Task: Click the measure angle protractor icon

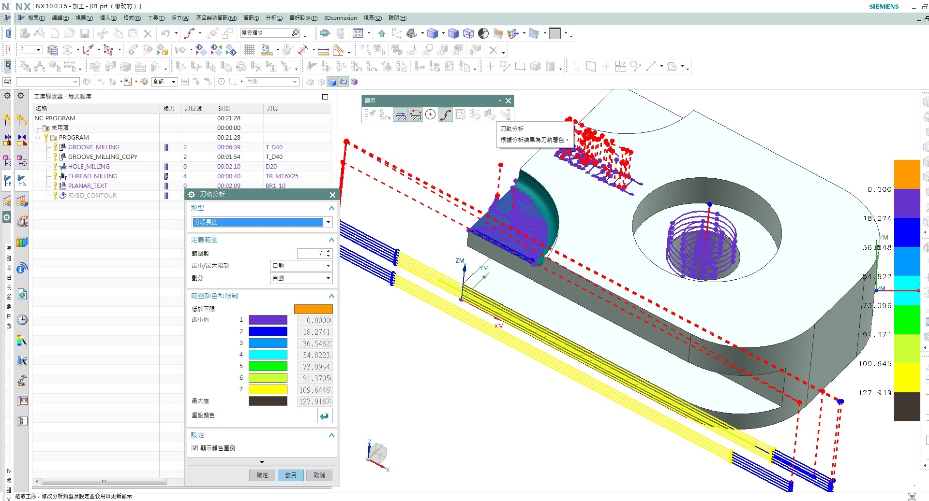Action: [339, 50]
